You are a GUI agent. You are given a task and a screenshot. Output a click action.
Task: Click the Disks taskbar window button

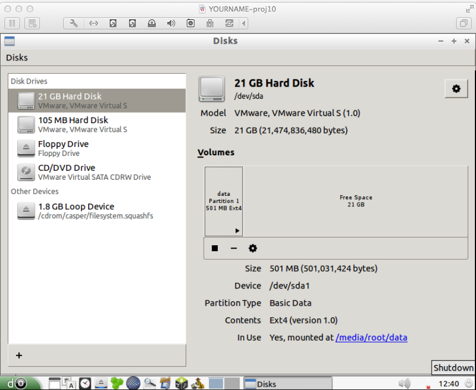(288, 384)
